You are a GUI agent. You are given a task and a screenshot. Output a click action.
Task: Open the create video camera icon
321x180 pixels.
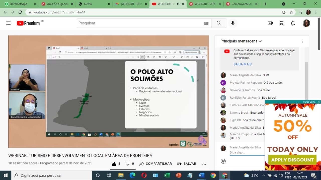pos(270,23)
